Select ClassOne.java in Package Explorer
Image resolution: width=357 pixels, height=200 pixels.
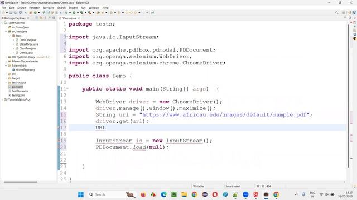click(27, 40)
